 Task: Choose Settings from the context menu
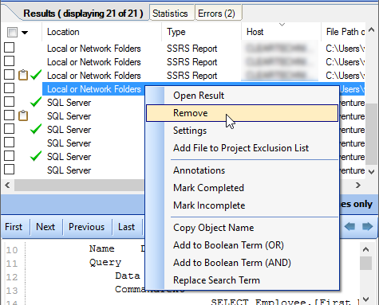point(242,131)
